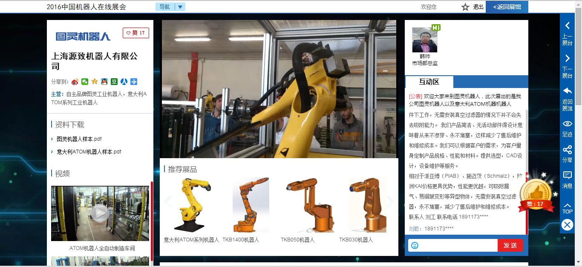This screenshot has width=582, height=267.
Task: Show previous recommended exhibits arrow
Action: pos(167,201)
